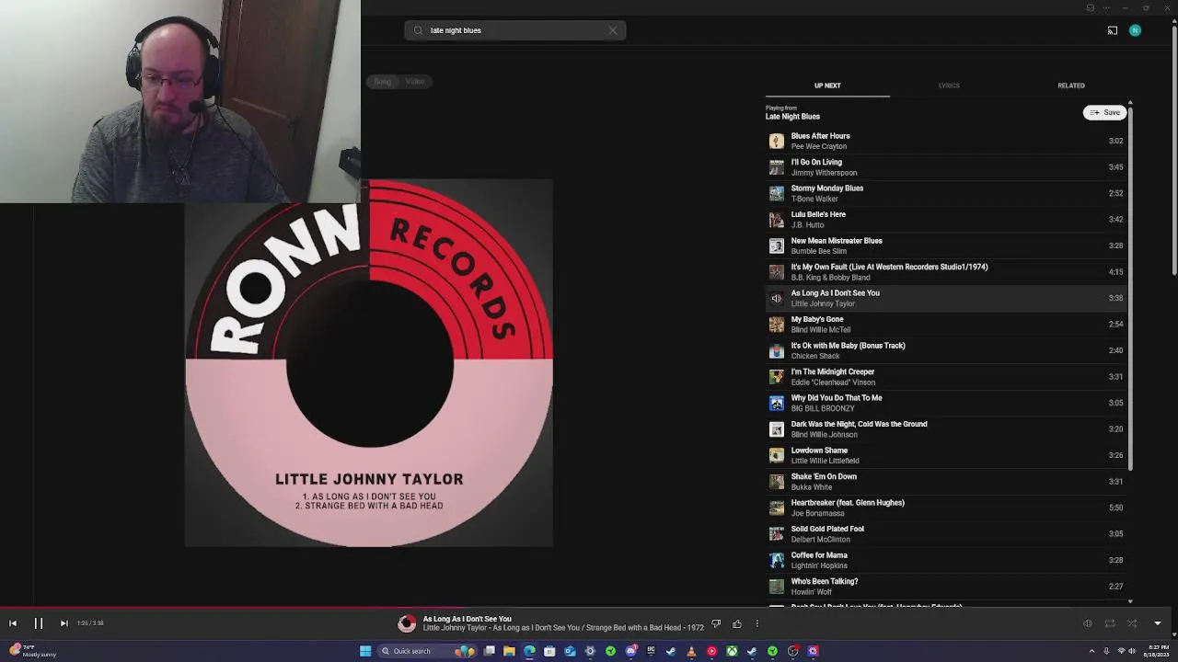Open Bukka White artist link

[812, 487]
